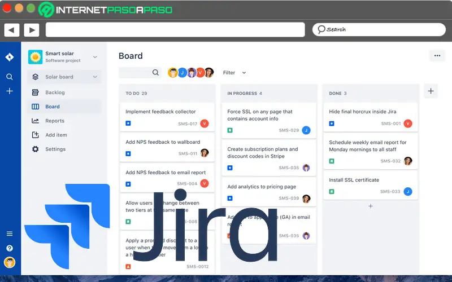Screen dimensions: 452x282
Task: Open the Hide final horcrux inside Jira card
Action: [371, 117]
